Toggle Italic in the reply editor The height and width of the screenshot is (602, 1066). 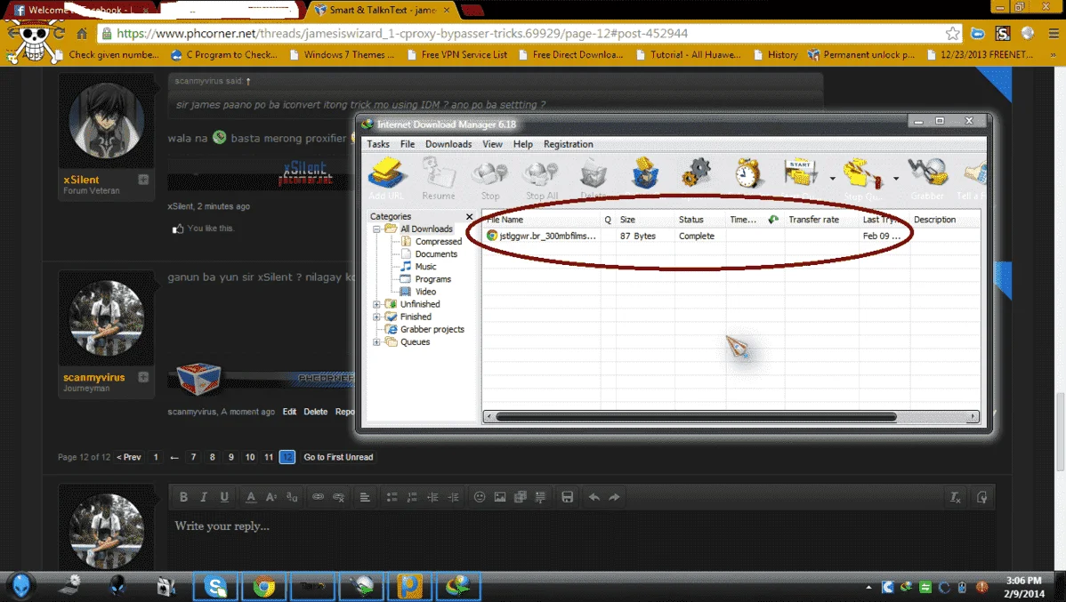pos(203,497)
